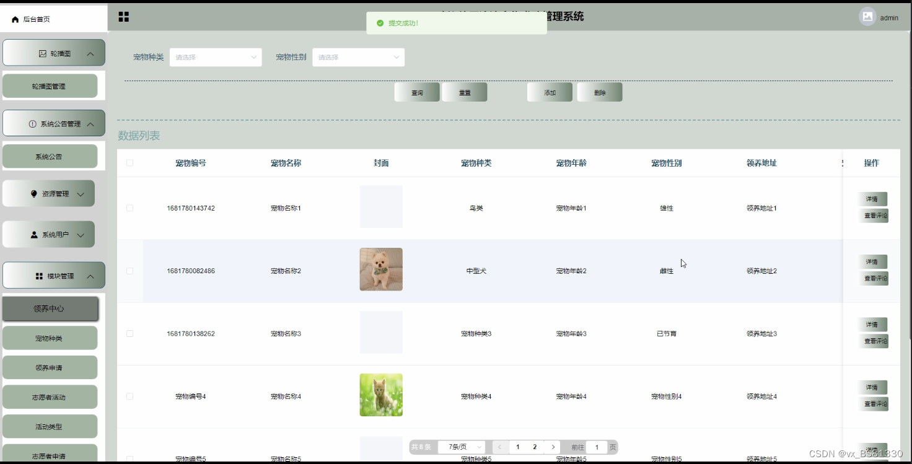Click the 宠物年龄4 cell
912x464 pixels.
(571, 396)
